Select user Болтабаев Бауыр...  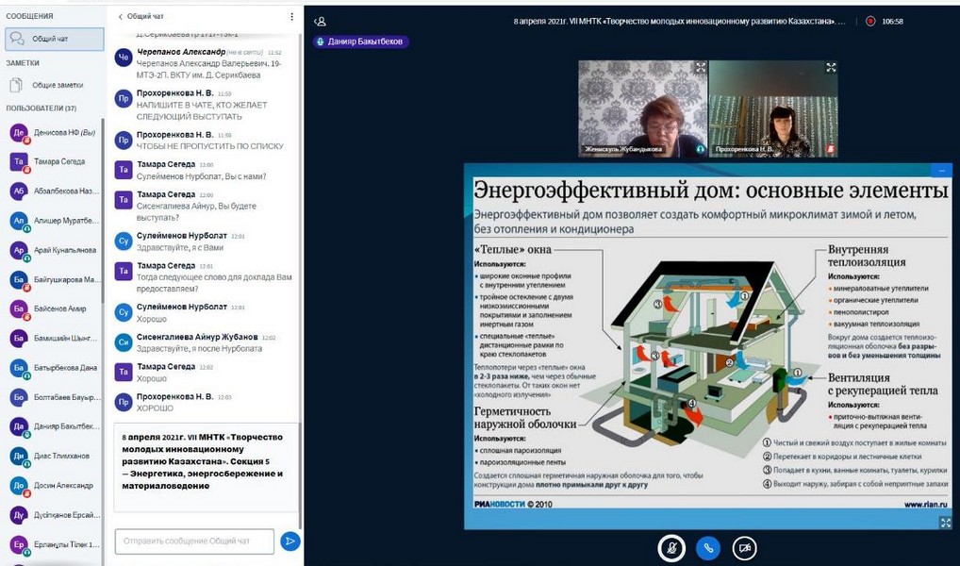coord(53,397)
